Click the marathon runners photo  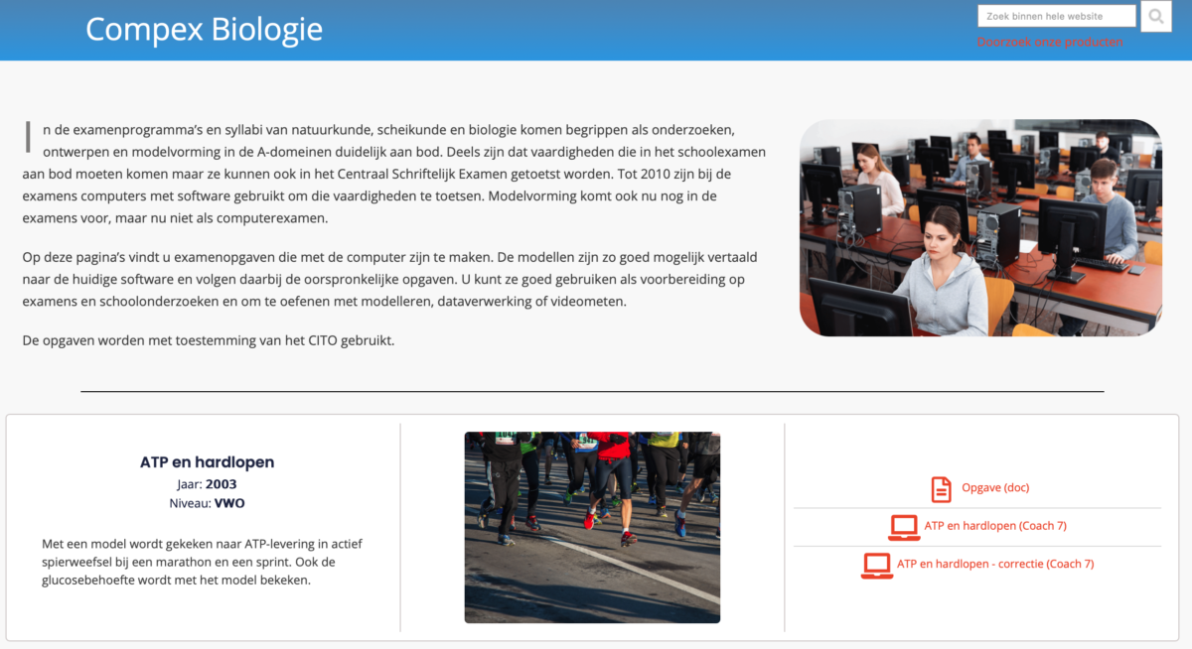pos(592,527)
